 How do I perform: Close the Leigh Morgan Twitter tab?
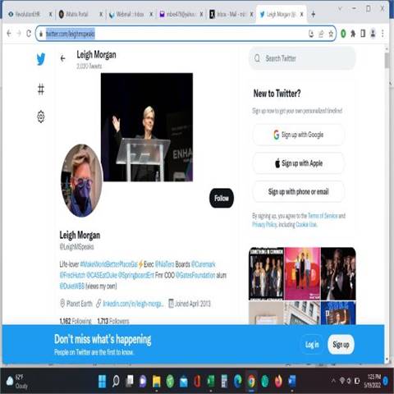(301, 14)
